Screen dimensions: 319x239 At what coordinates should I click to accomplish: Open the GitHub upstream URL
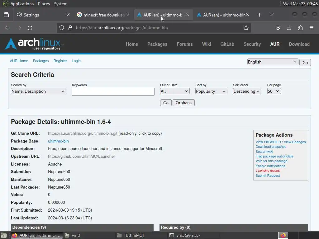(82, 156)
